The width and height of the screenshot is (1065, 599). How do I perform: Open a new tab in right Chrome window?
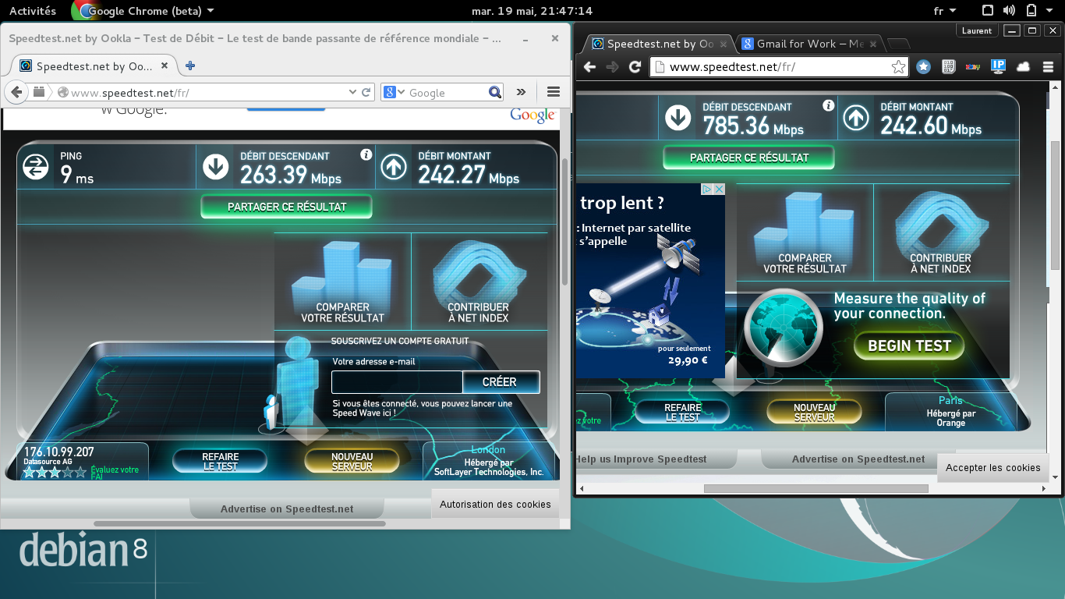click(x=899, y=44)
